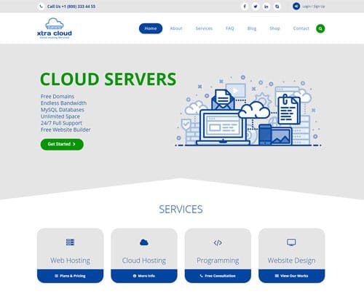Click the Website Design monitor icon

(x=291, y=242)
